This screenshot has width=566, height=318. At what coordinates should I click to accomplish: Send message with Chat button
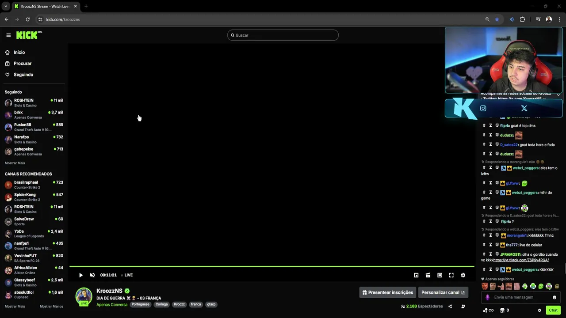click(553, 310)
